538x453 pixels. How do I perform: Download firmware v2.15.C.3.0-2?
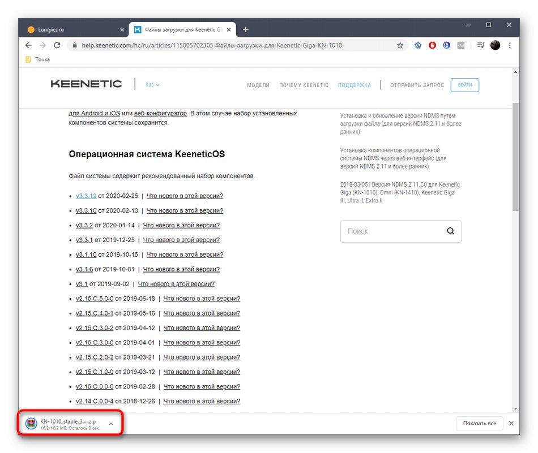click(95, 328)
